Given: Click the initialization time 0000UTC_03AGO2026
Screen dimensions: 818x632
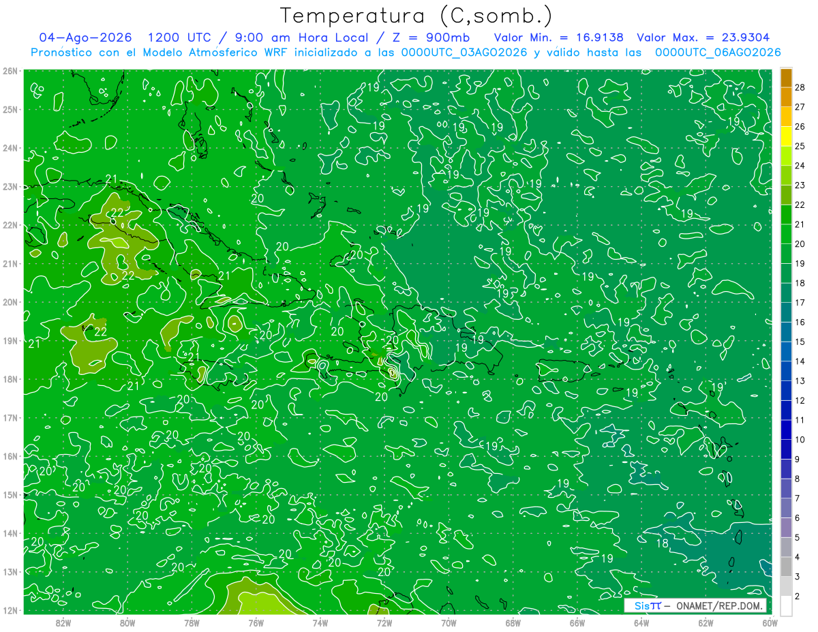Looking at the screenshot, I should pyautogui.click(x=464, y=52).
